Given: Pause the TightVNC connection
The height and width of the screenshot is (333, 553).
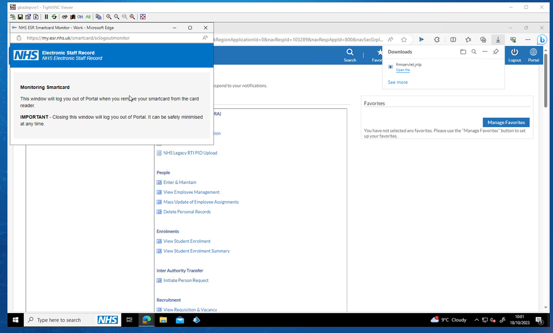Looking at the screenshot, I should pyautogui.click(x=46, y=17).
